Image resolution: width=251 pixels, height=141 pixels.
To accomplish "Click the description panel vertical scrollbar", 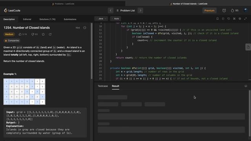I will point(91,51).
